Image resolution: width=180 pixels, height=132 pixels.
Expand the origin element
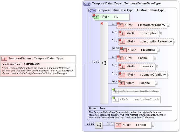153,125
